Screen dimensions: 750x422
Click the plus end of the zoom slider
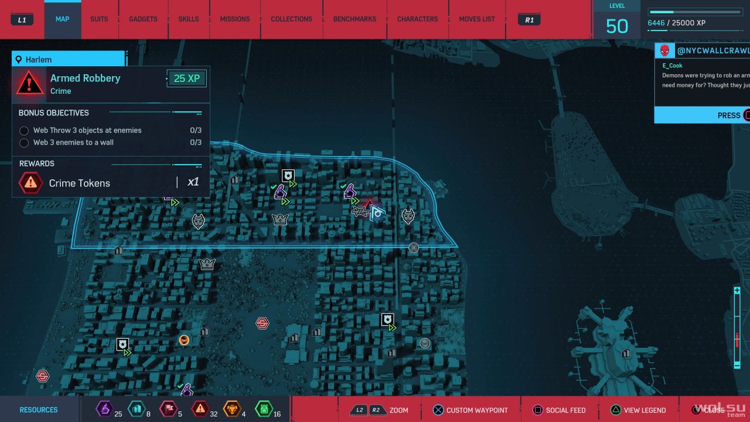point(737,290)
